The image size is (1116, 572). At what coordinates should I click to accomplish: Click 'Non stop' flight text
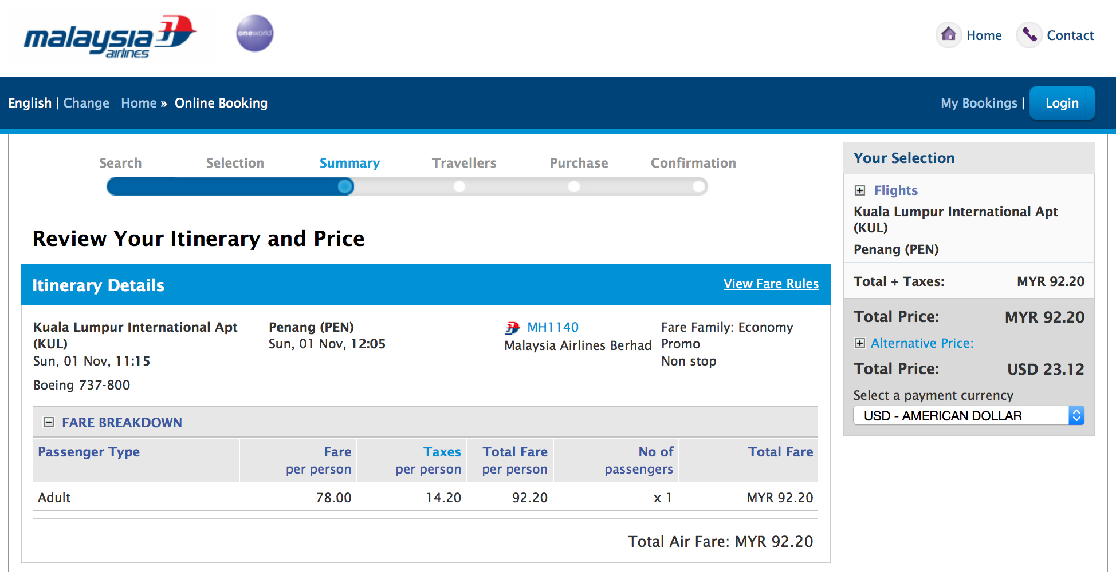click(689, 361)
